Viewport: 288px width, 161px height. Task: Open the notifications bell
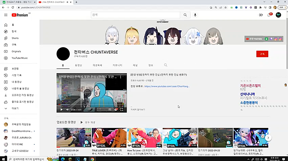269,15
